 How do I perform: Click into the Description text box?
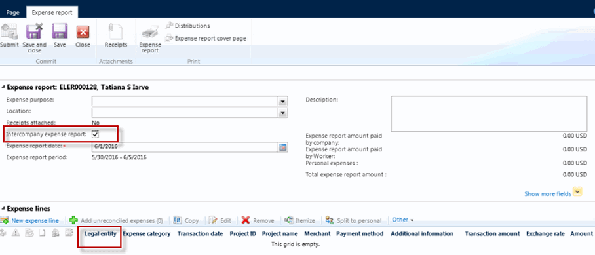[489, 114]
